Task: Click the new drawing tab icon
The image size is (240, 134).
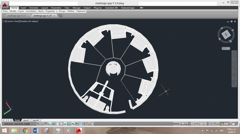Action: point(60,16)
